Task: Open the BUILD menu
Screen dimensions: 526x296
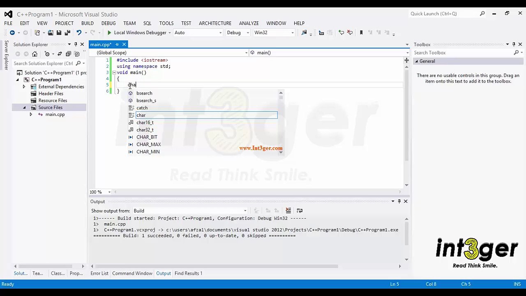Action: (87, 23)
